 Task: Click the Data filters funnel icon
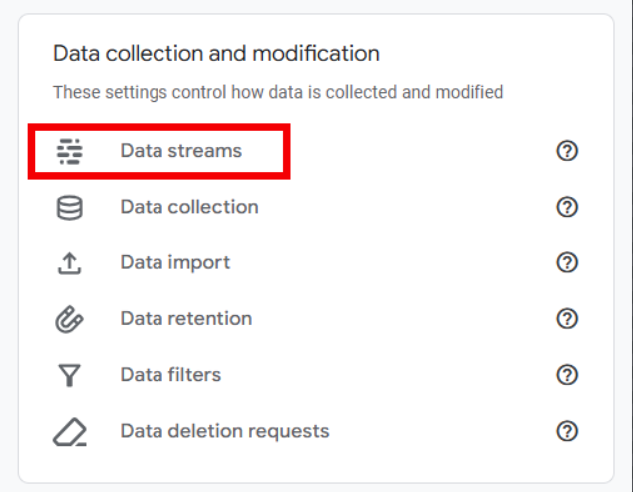click(70, 375)
